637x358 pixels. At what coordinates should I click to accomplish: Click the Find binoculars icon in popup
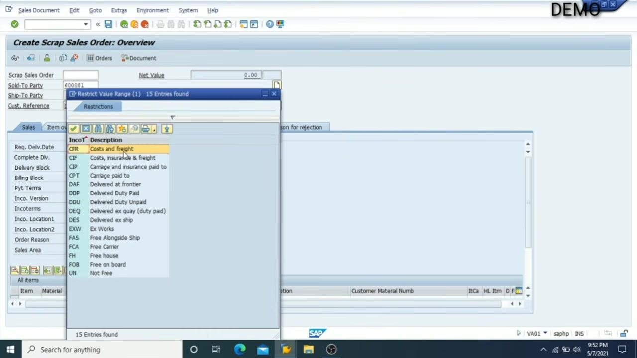pyautogui.click(x=98, y=129)
